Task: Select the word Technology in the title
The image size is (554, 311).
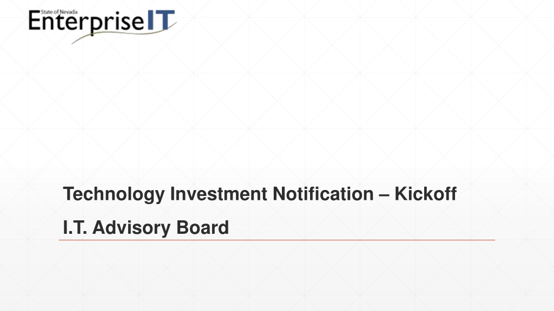Action: click(114, 194)
